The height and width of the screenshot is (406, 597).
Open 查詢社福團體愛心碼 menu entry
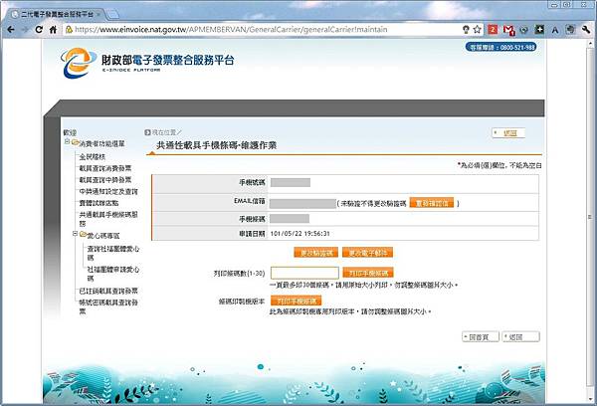[x=113, y=254]
